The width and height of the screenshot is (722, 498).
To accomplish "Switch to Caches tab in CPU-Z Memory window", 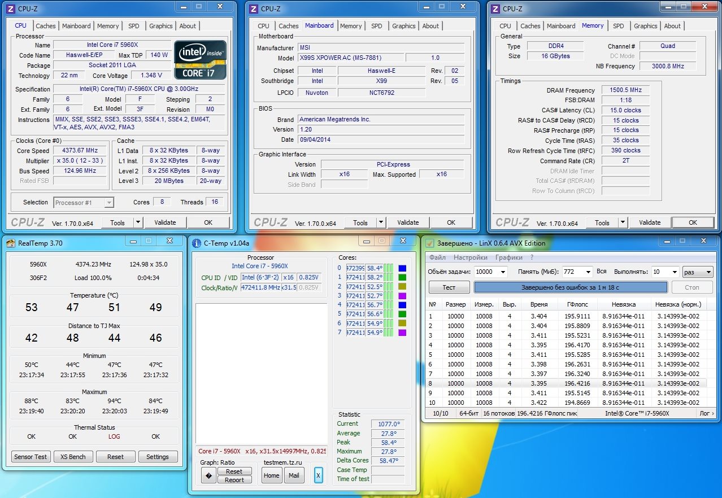I will (530, 26).
